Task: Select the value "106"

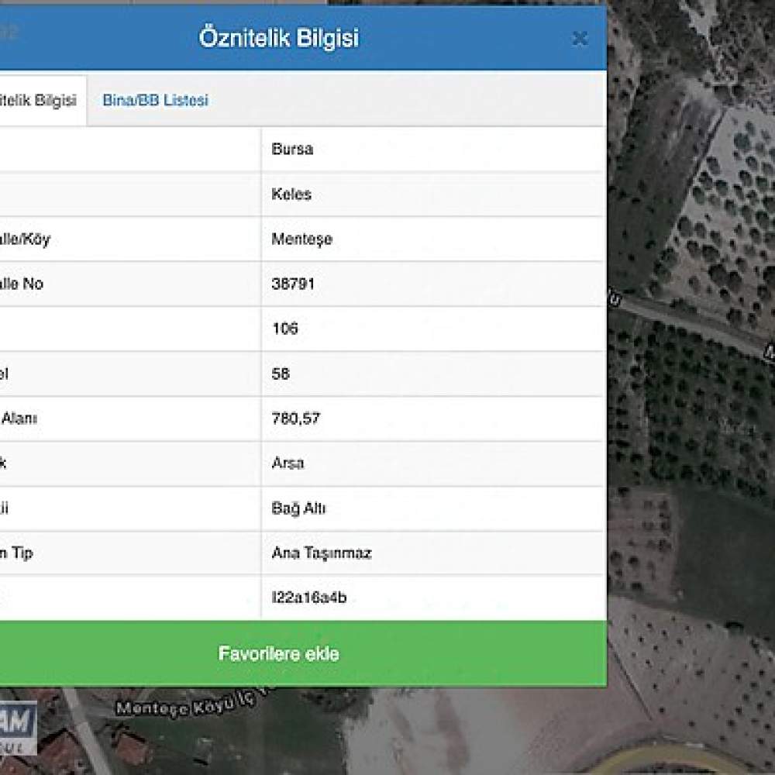Action: pyautogui.click(x=284, y=329)
